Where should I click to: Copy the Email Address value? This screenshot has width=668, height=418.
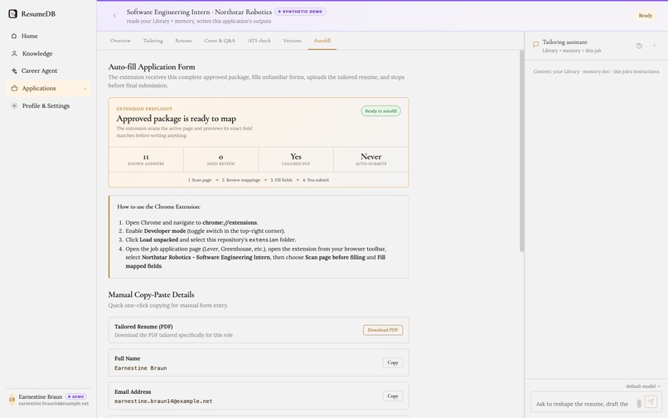[x=392, y=396]
